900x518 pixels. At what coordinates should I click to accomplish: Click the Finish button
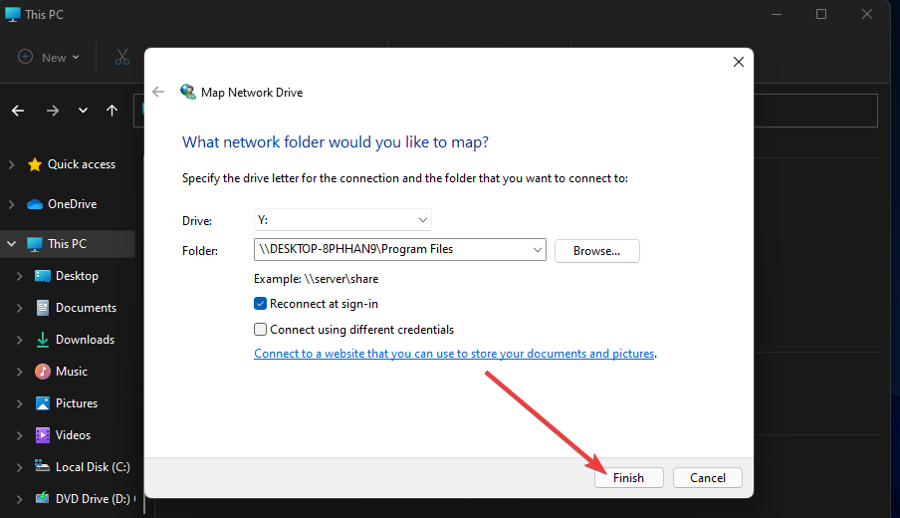point(628,478)
